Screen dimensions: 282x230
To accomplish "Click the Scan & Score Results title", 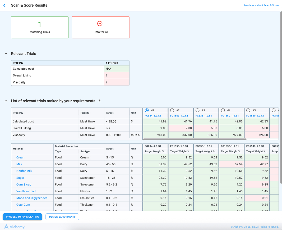I will tap(29, 5).
